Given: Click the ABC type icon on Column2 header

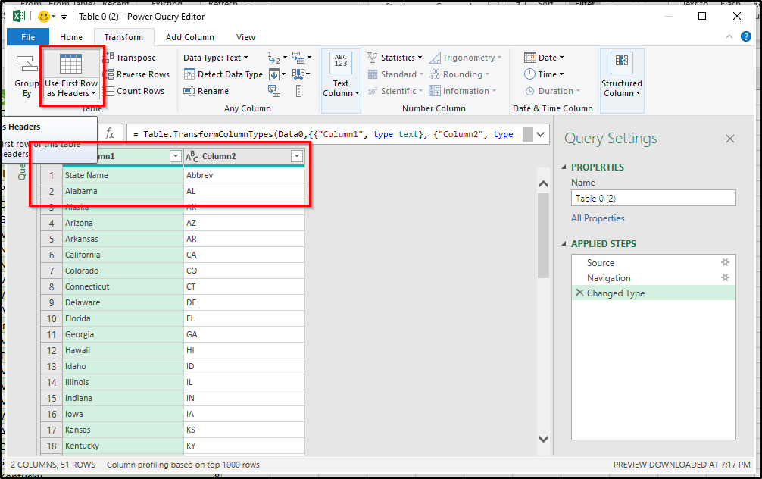Looking at the screenshot, I should 192,156.
